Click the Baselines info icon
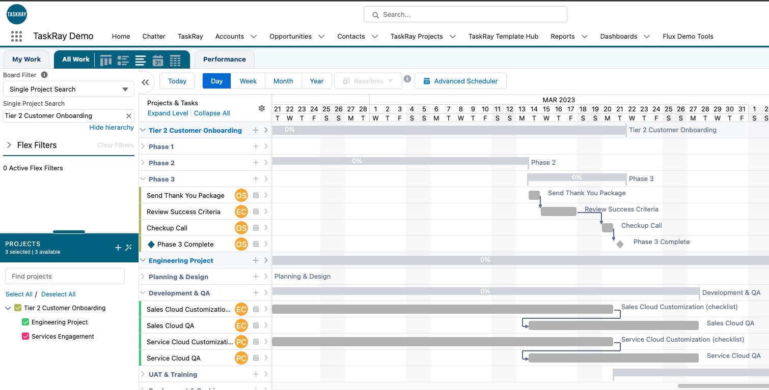 point(407,79)
